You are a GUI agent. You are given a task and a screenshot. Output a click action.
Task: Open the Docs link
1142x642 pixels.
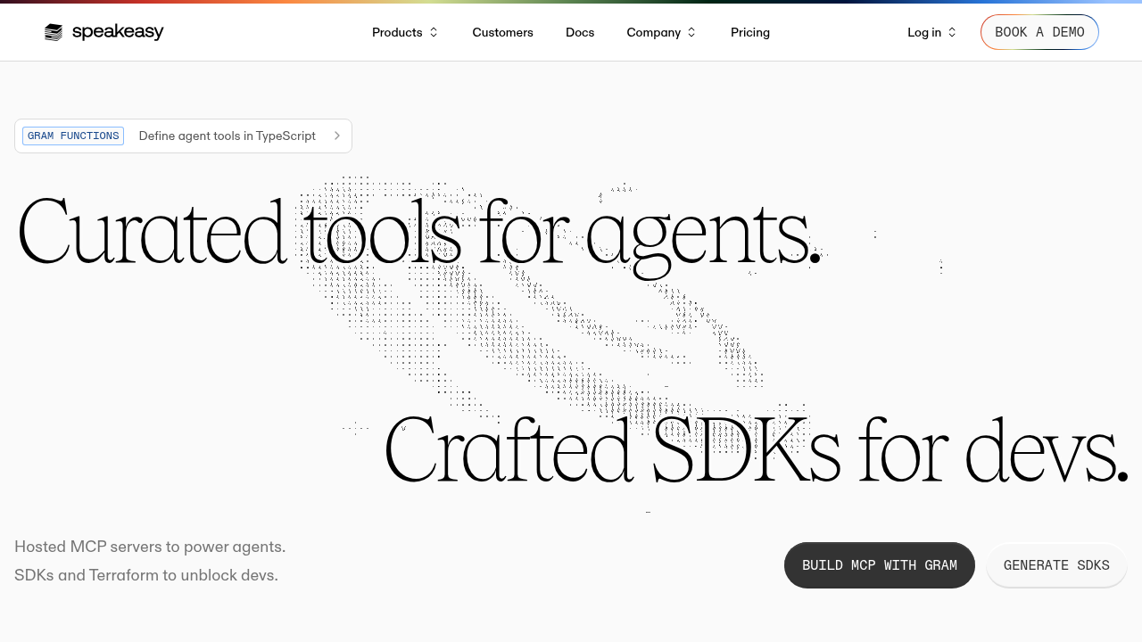click(x=580, y=32)
